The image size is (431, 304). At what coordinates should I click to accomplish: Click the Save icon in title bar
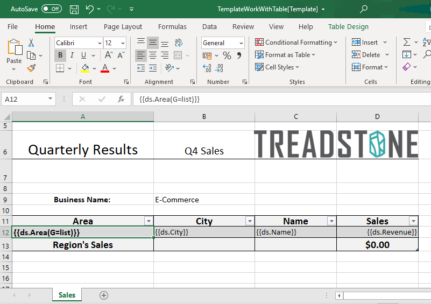point(74,9)
